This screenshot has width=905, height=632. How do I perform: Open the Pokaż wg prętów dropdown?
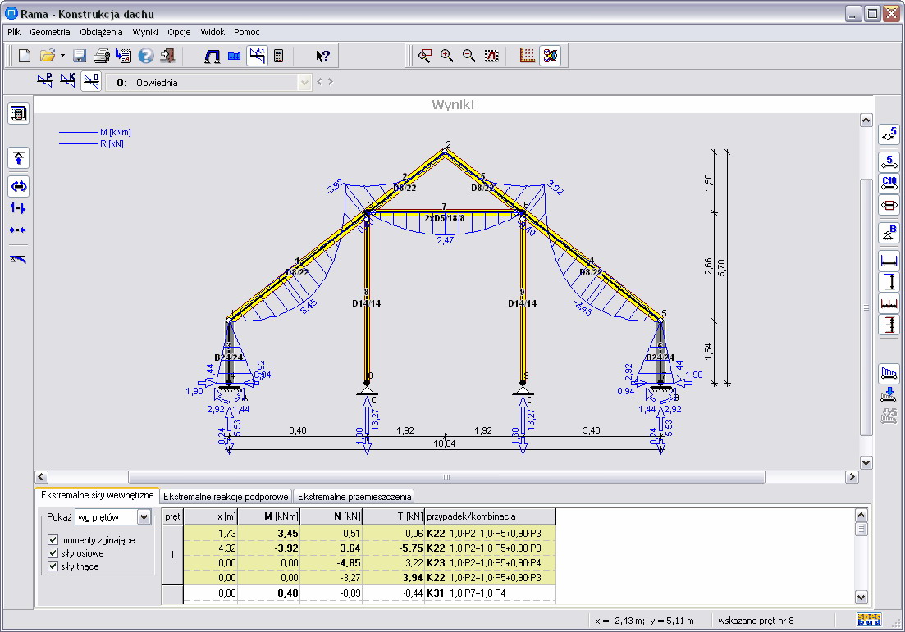(144, 516)
